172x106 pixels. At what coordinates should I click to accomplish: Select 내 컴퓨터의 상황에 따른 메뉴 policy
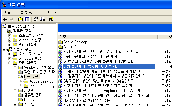click(105, 76)
